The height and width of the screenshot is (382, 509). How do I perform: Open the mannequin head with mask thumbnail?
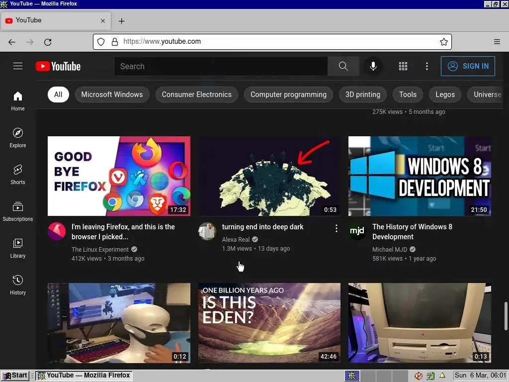coord(119,323)
